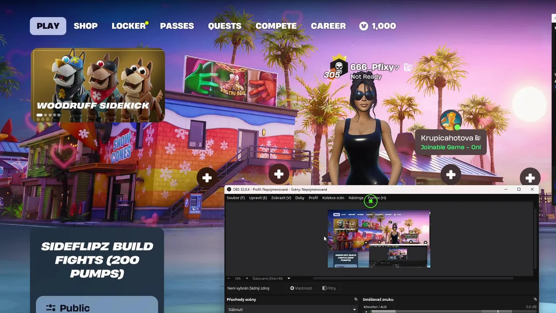This screenshot has height=313, width=556.
Task: Click the rightmost plus invite slot in lobby
Action: click(x=530, y=177)
